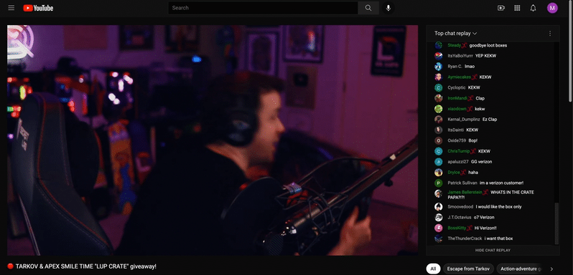Select the All filter chip
Viewport: 573px width, 275px height.
433,269
